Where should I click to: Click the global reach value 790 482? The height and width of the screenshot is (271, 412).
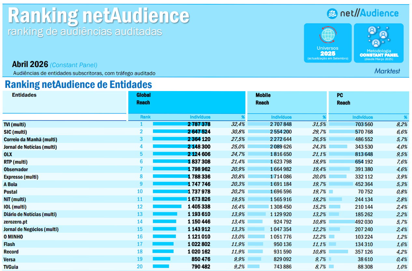[x=201, y=267]
